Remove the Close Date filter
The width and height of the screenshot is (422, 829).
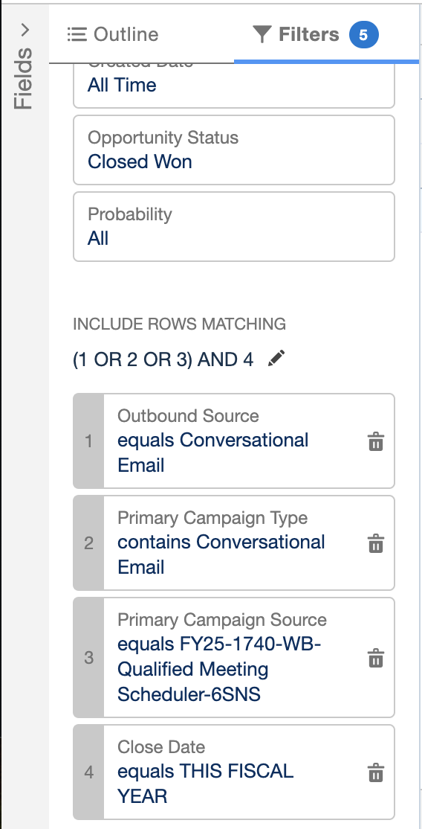coord(375,772)
